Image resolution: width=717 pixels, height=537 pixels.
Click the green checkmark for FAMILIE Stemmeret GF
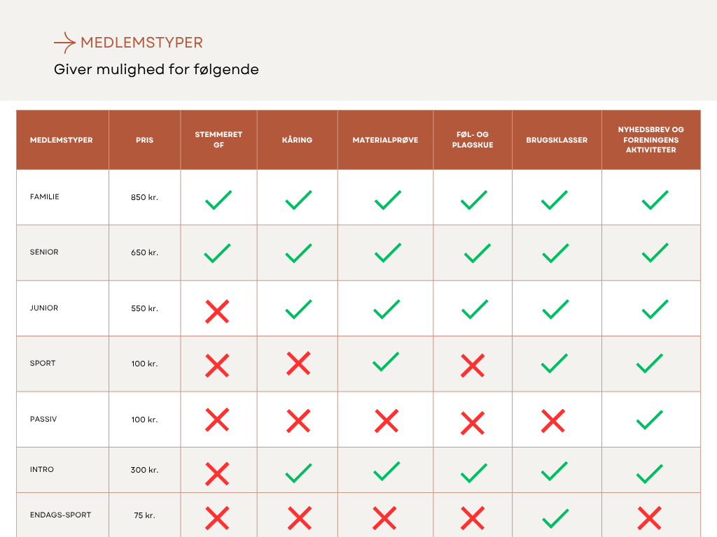point(218,200)
